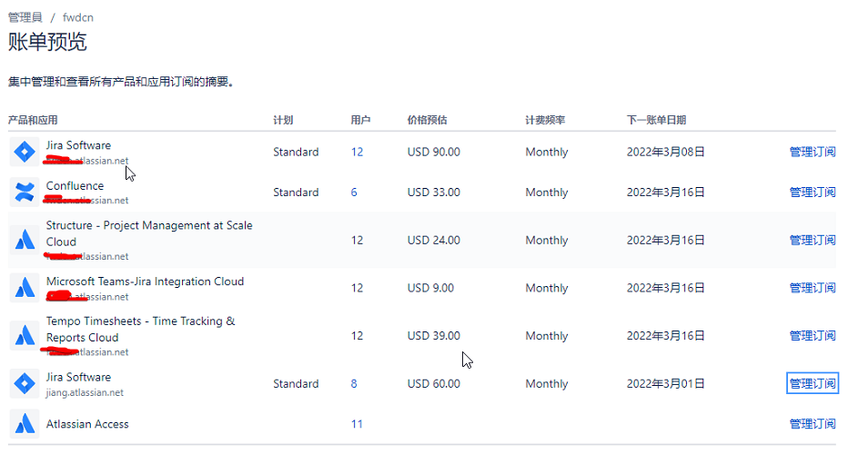
Task: Click Tempo Timesheets product name
Action: click(x=141, y=330)
